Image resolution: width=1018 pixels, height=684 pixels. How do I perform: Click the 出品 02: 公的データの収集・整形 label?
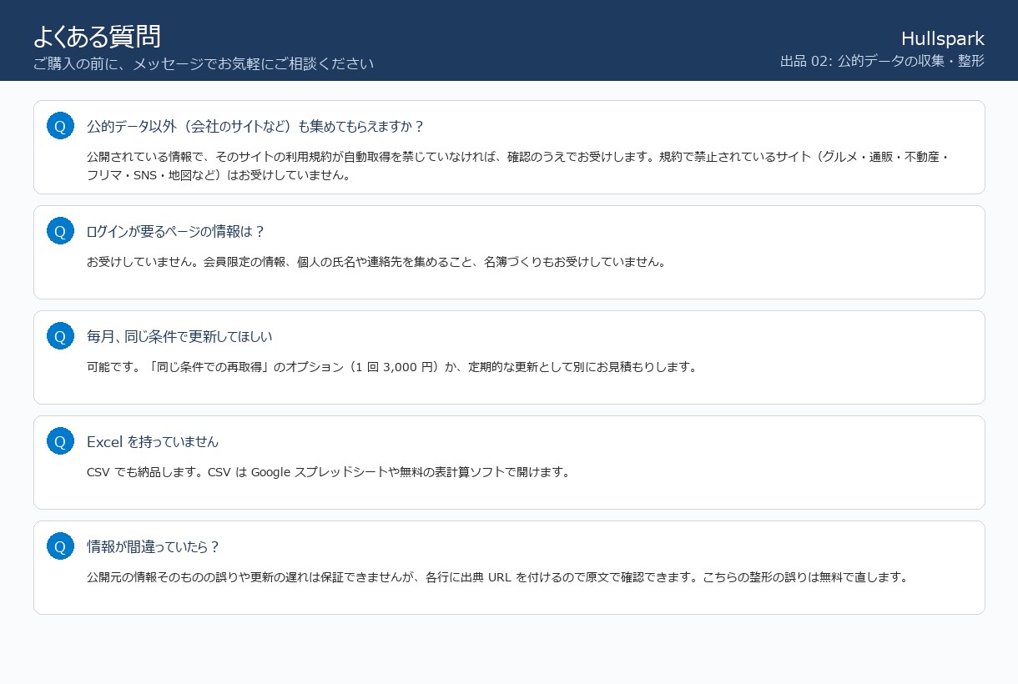882,61
